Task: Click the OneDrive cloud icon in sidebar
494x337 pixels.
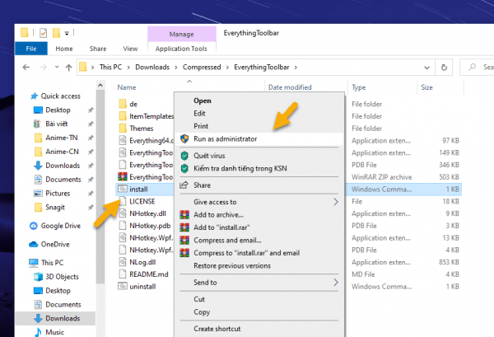Action: [34, 245]
